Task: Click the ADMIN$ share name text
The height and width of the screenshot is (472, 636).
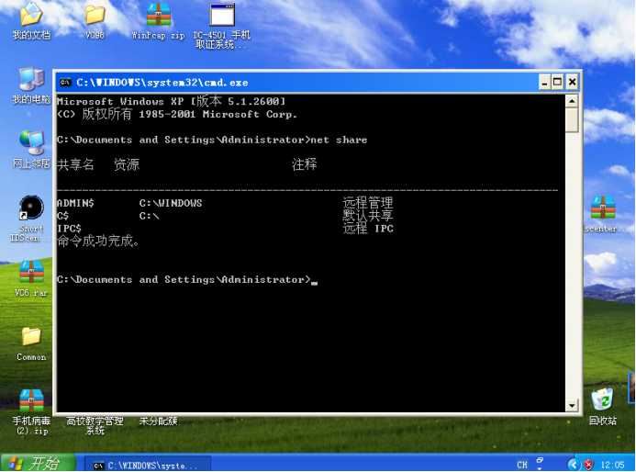Action: click(x=75, y=203)
